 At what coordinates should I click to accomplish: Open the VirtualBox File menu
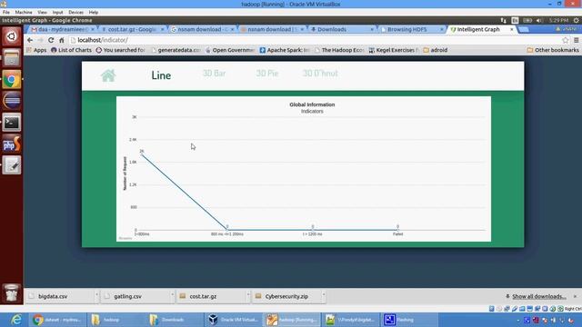pyautogui.click(x=6, y=12)
